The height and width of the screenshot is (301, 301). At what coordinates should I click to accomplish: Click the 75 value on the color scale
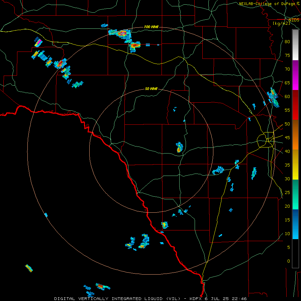[287, 55]
